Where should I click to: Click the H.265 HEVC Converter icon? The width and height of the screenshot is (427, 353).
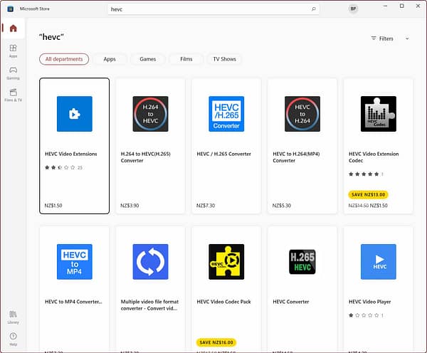[302, 262]
